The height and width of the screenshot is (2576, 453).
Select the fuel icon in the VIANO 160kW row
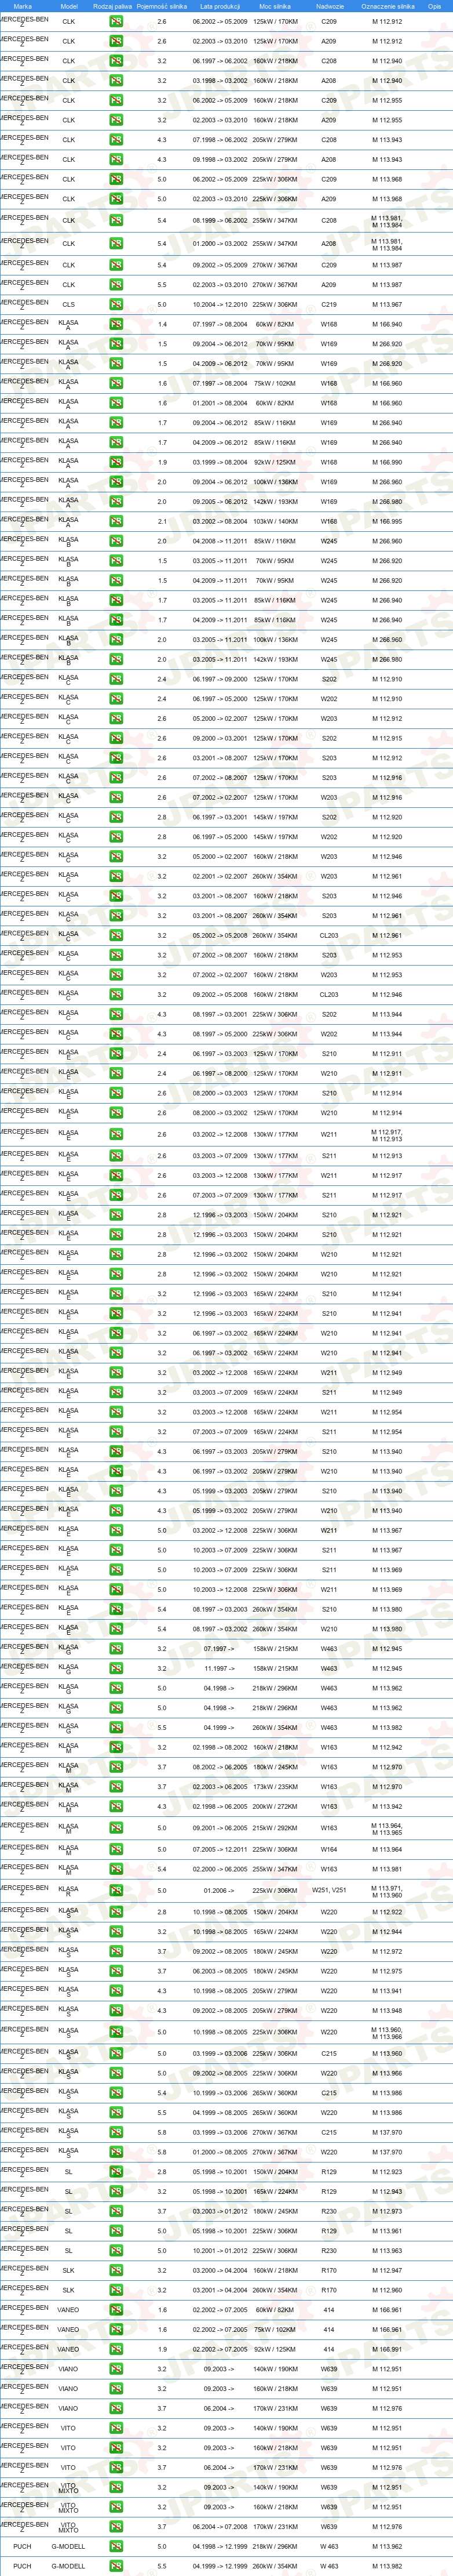click(116, 2388)
